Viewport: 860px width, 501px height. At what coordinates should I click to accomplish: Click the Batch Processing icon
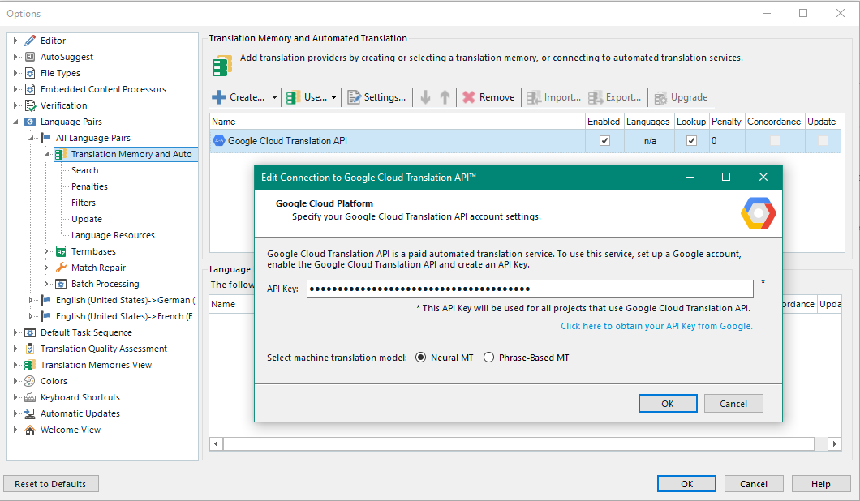[61, 284]
